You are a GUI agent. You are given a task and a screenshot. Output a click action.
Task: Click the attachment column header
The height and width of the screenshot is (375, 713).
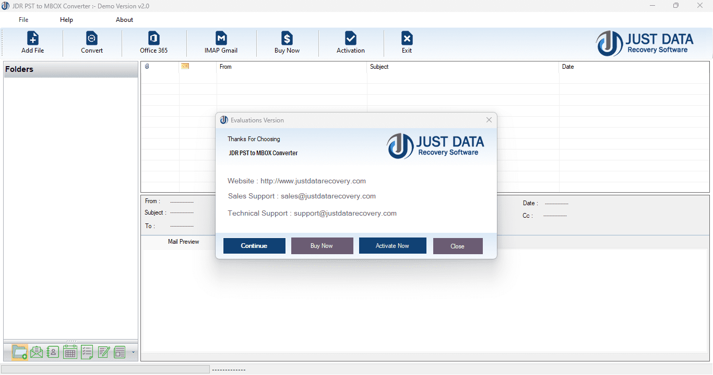point(148,67)
